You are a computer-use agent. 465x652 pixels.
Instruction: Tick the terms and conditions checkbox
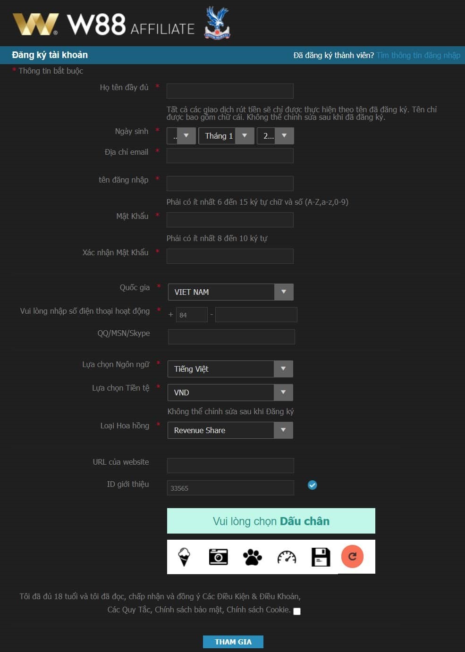tap(297, 611)
